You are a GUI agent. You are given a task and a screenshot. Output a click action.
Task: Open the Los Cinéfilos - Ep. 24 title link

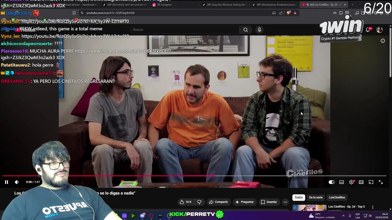coord(346,207)
